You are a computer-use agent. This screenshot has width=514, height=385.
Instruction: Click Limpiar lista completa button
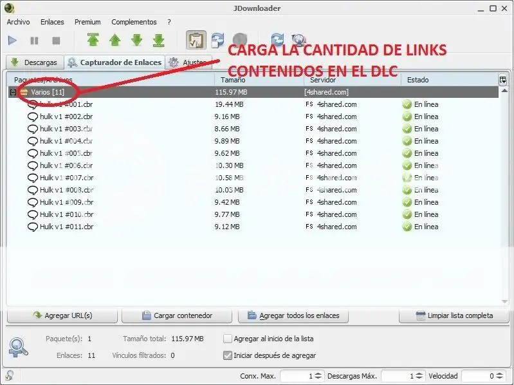pyautogui.click(x=454, y=315)
